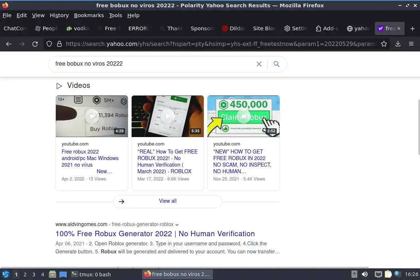420x280 pixels.
Task: Open network monitor tray icon
Action: click(x=378, y=274)
